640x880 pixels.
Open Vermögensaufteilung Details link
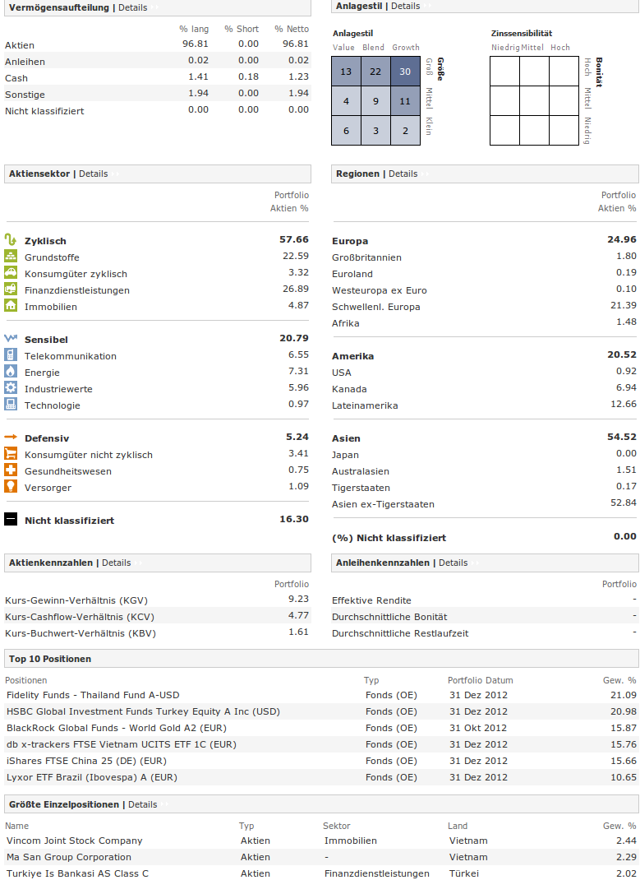[133, 8]
